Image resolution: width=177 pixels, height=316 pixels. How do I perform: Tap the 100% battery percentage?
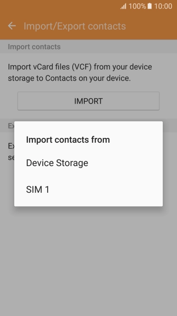(137, 6)
